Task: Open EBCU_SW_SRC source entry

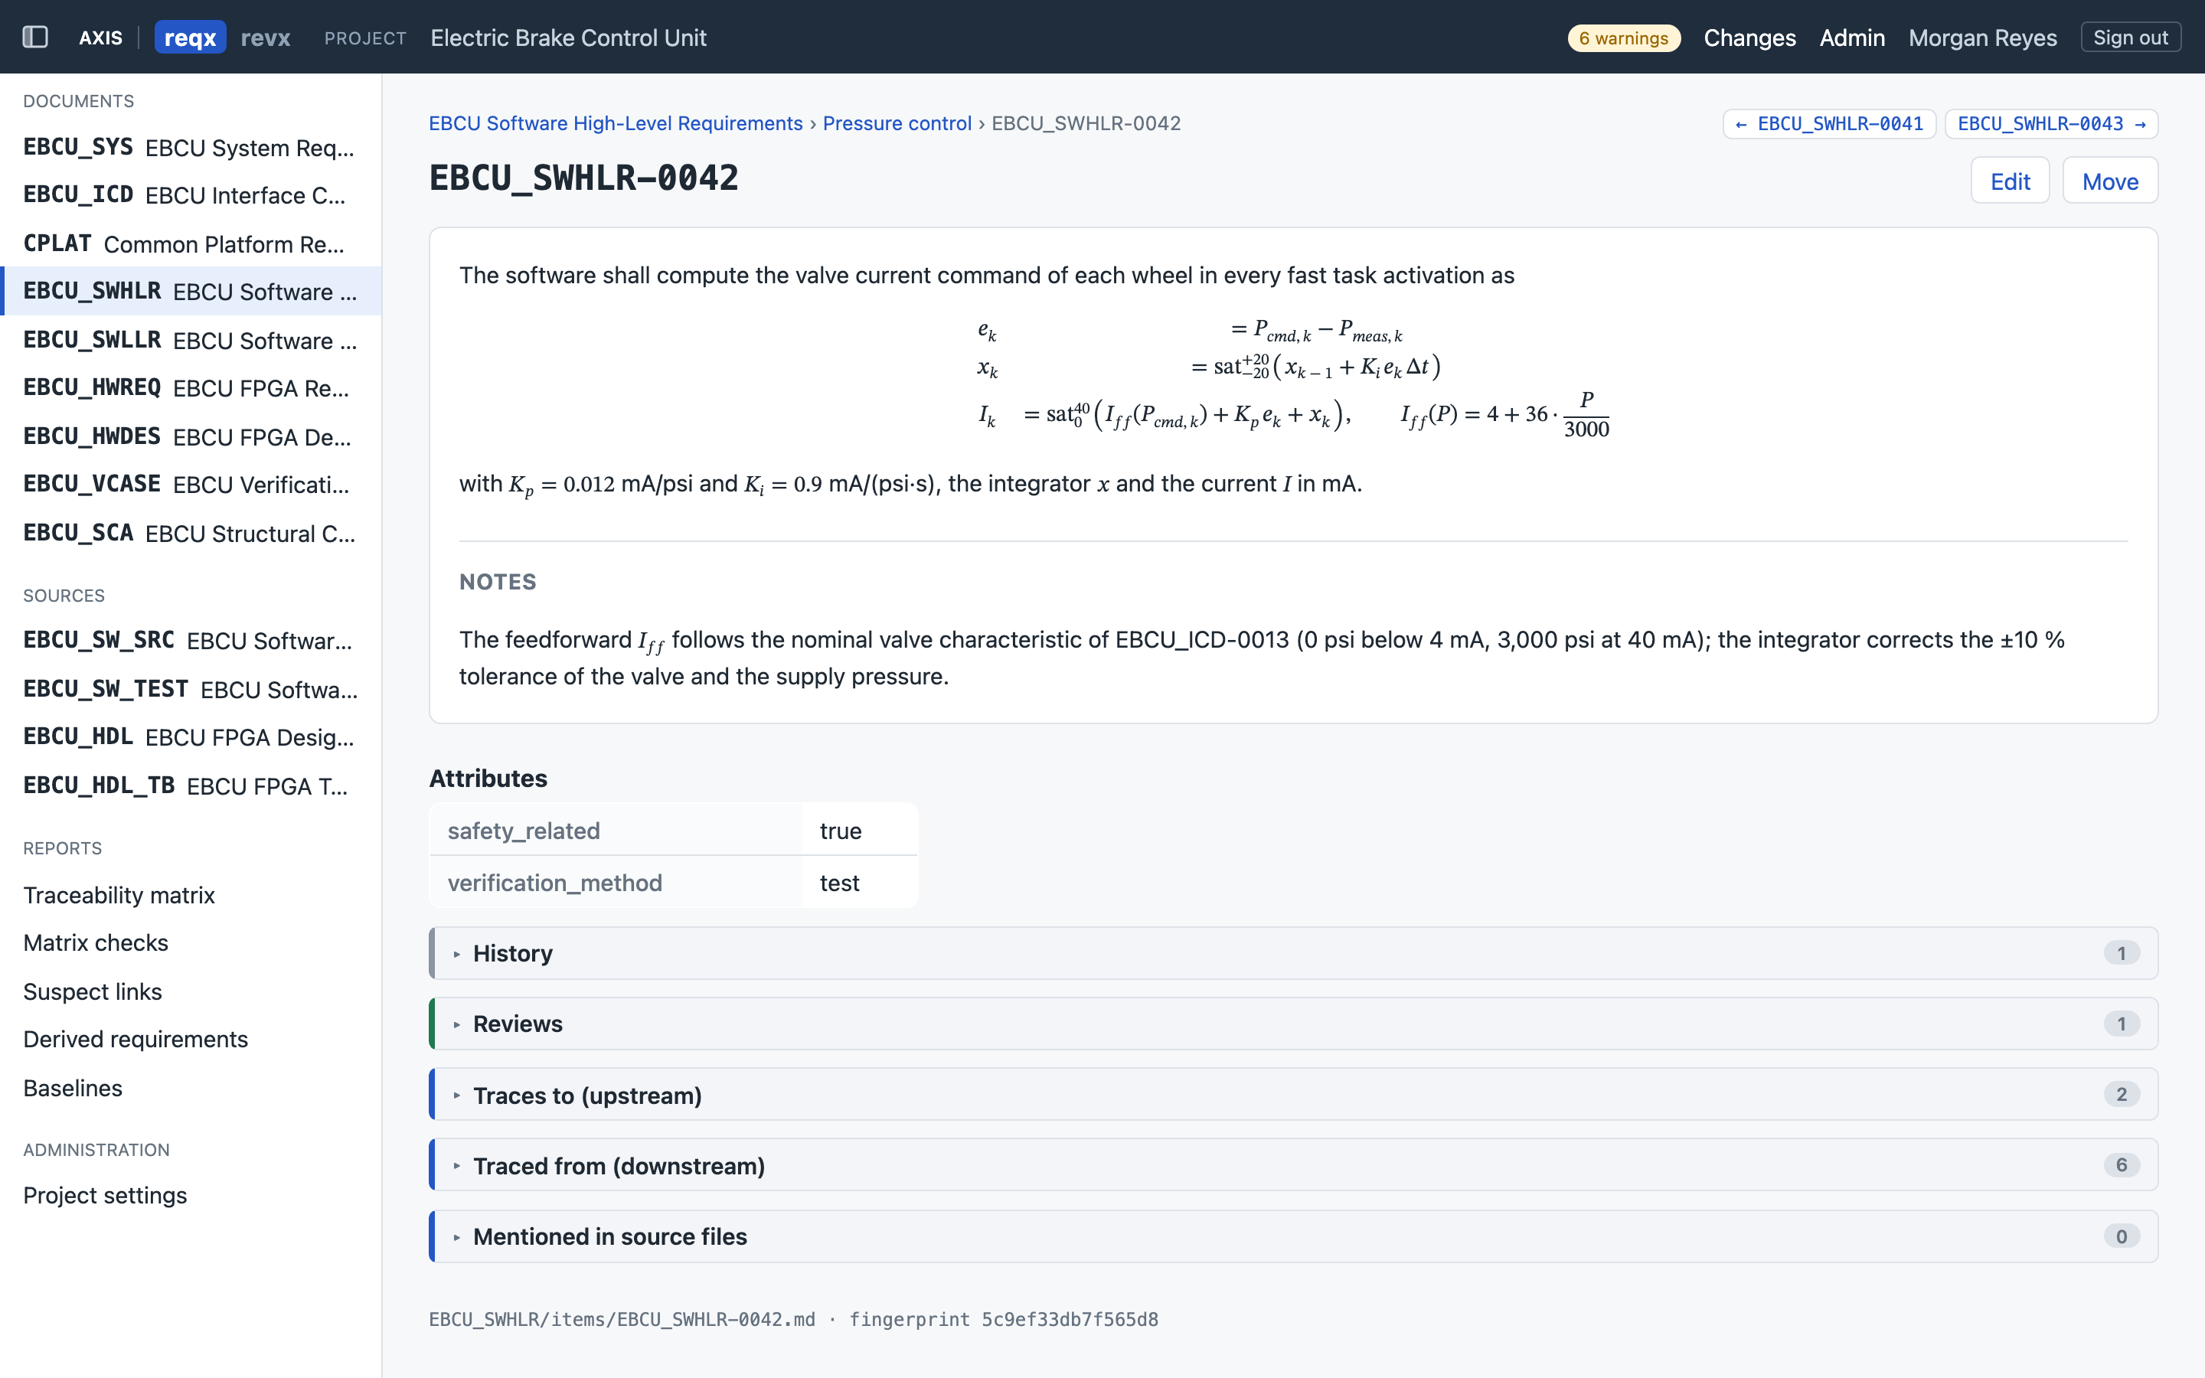Action: (191, 641)
